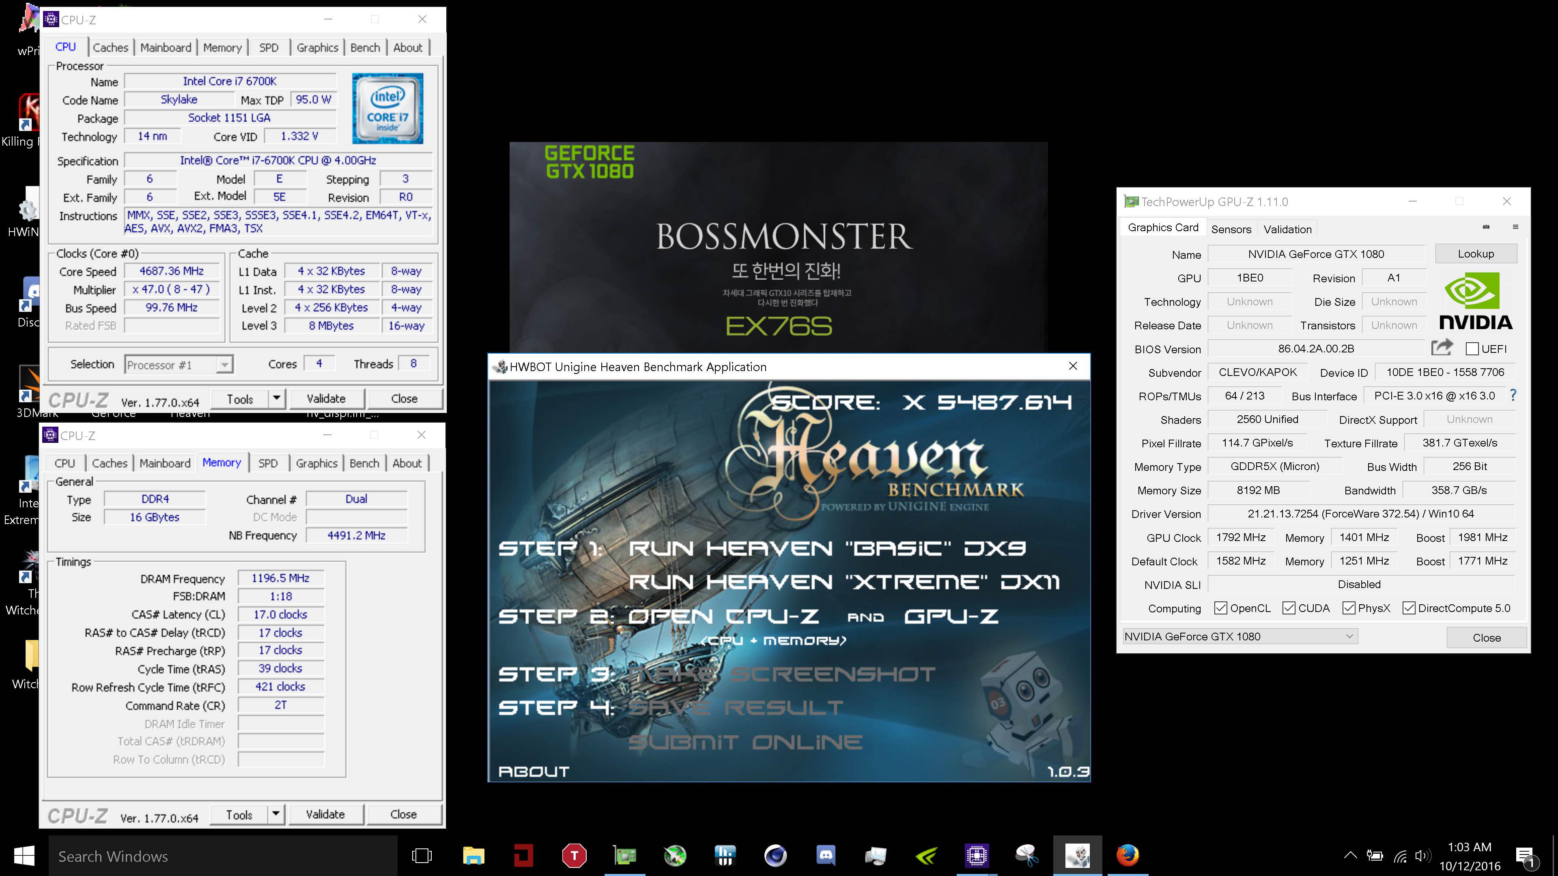Toggle the UEFI checkbox in GPU-Z
The image size is (1558, 876).
tap(1472, 349)
